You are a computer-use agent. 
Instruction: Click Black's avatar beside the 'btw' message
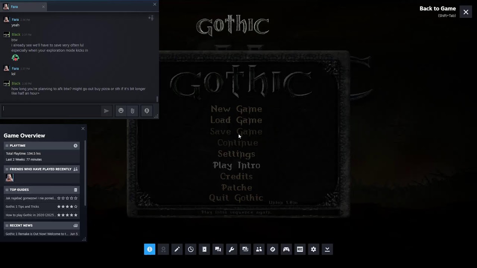coord(6,35)
